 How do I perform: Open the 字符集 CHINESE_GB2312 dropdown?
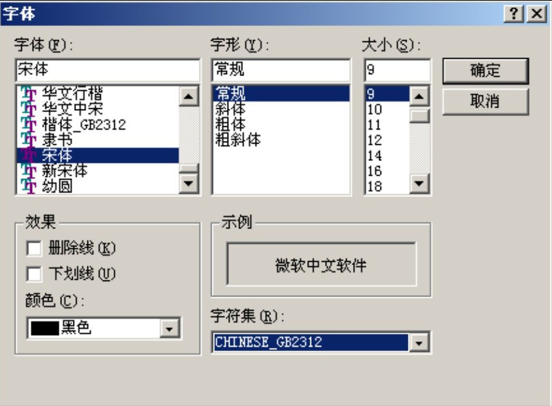tap(419, 343)
